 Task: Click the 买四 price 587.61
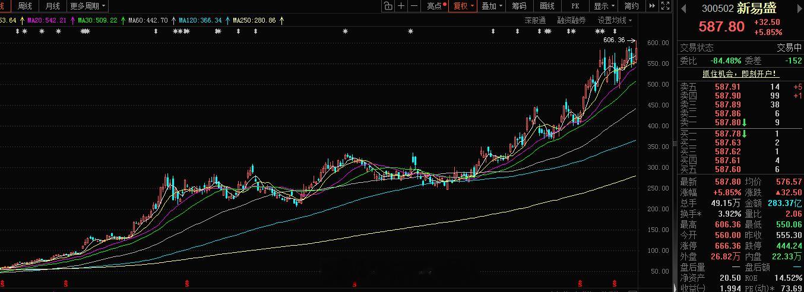click(727, 160)
